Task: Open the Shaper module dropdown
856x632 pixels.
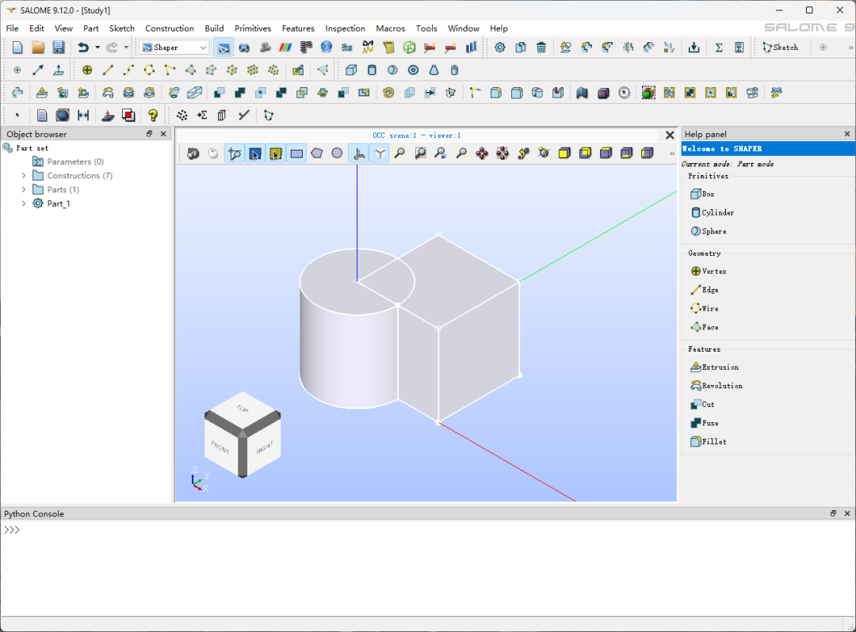Action: [174, 48]
